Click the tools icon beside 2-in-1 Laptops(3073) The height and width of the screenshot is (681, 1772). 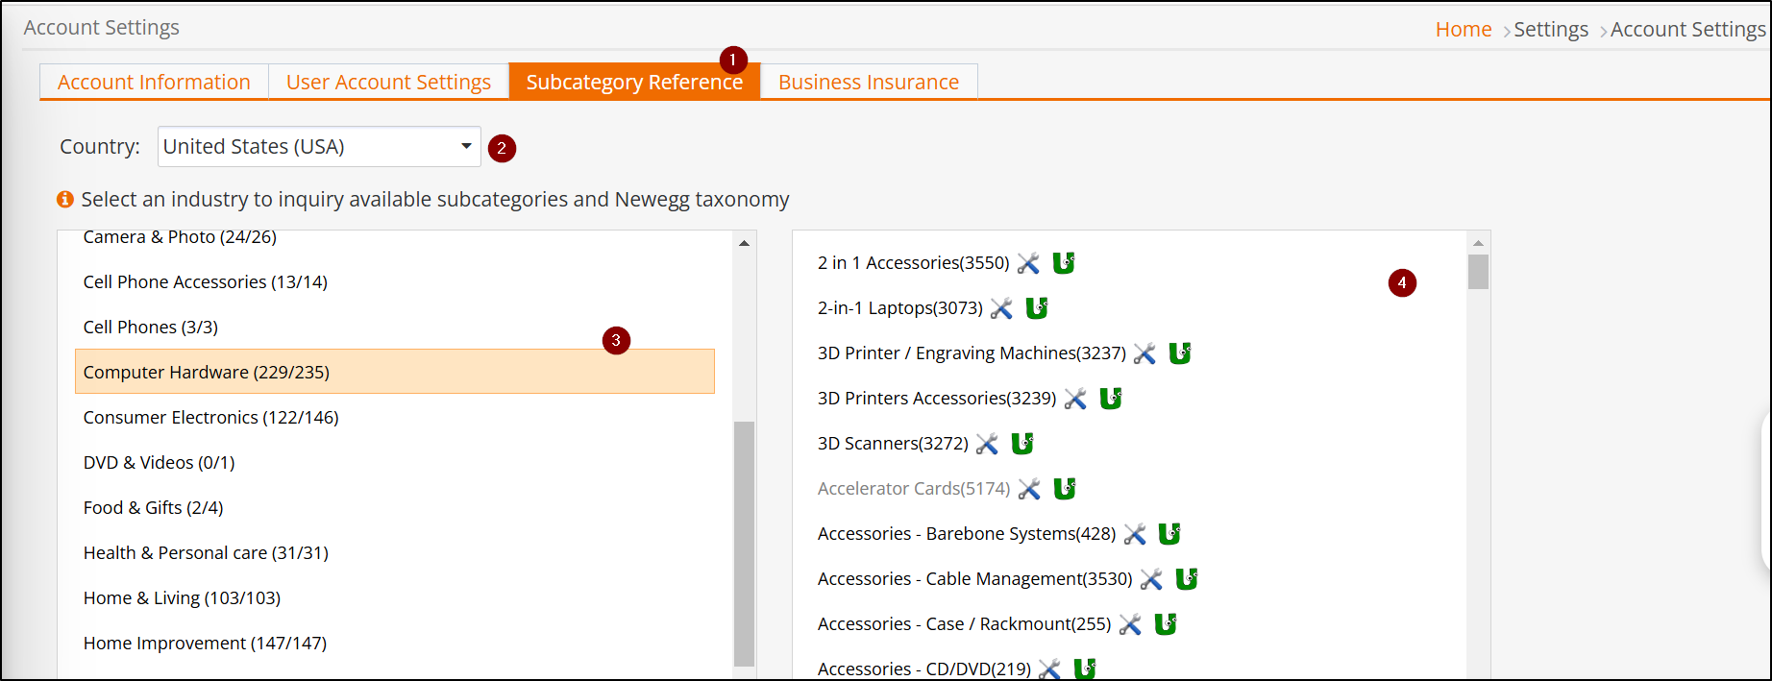1001,308
